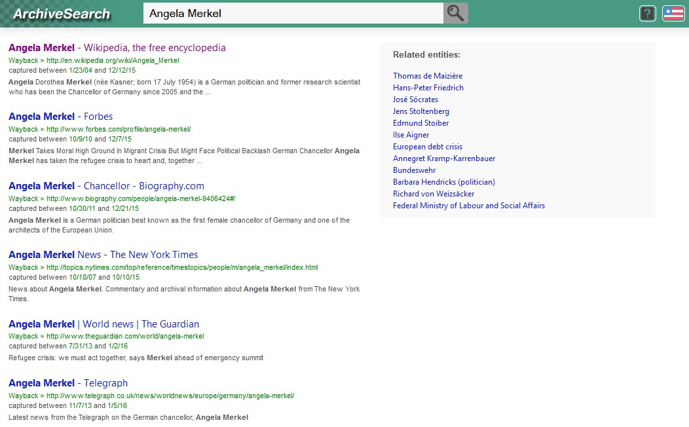
Task: Click snippet 'Refugee crisis: we must act together'
Action: coord(136,358)
